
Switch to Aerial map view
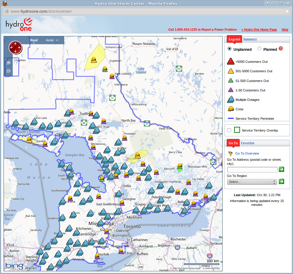(x=50, y=40)
